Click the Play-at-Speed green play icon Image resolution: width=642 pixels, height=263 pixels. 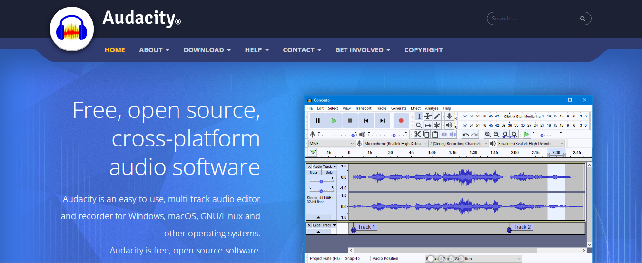pos(527,135)
